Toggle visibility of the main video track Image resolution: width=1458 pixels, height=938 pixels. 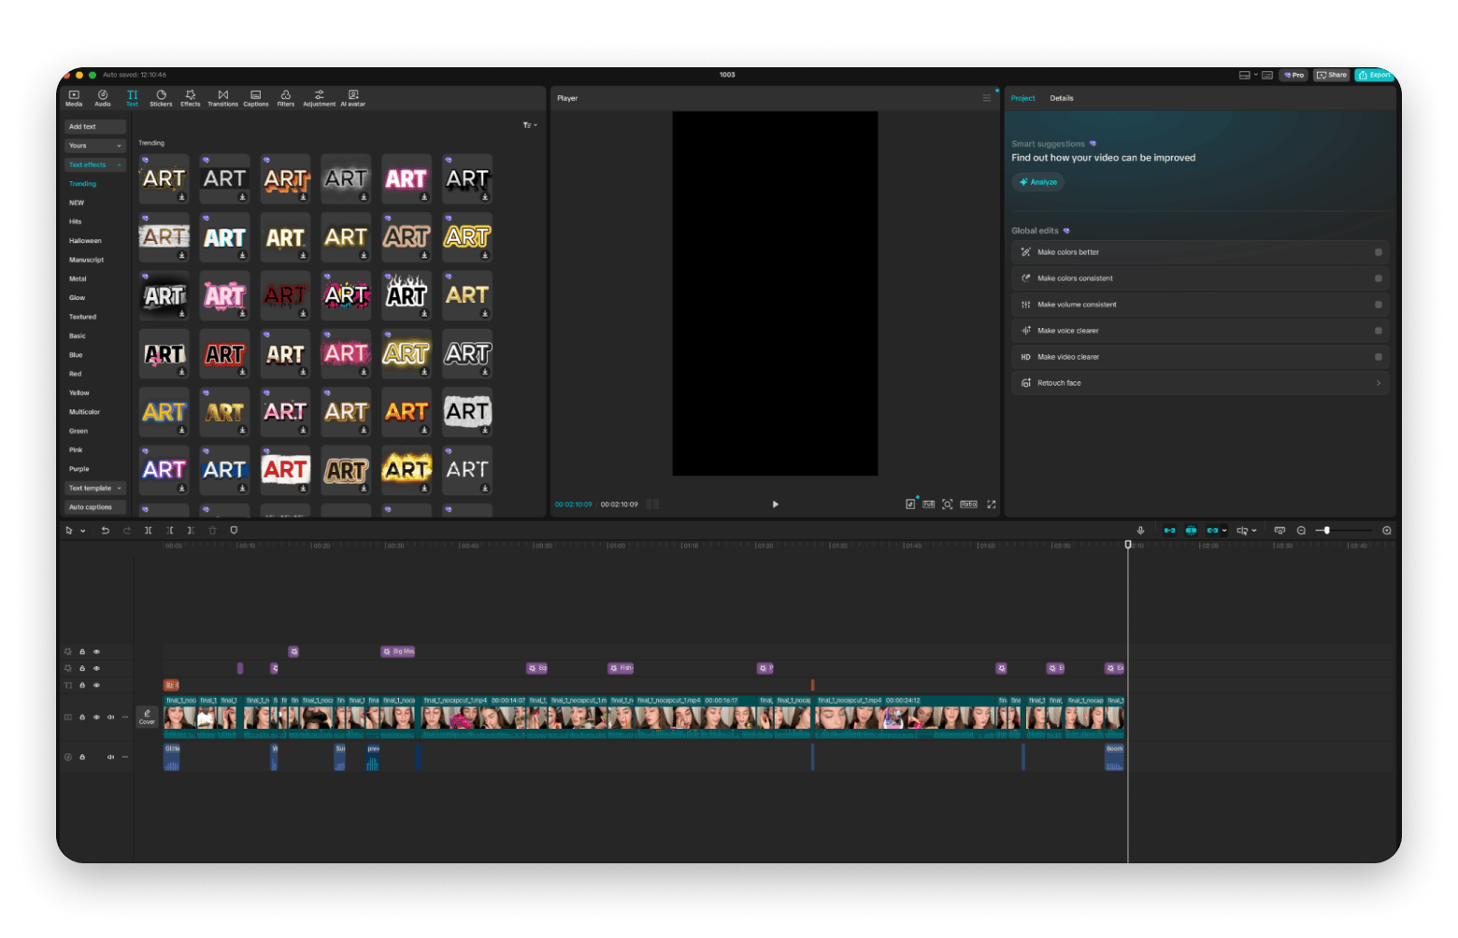coord(95,717)
